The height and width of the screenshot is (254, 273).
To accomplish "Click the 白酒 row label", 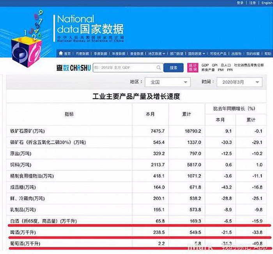I will coord(43,221).
